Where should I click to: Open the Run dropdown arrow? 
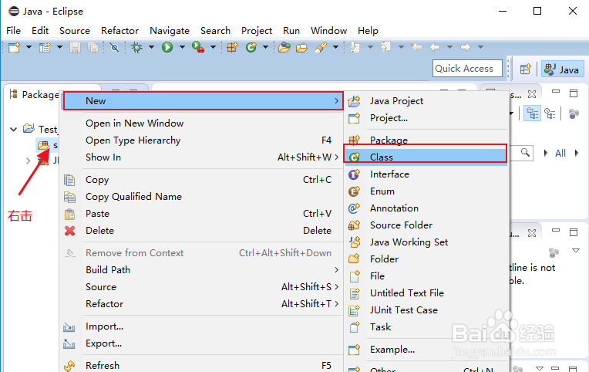(x=182, y=47)
